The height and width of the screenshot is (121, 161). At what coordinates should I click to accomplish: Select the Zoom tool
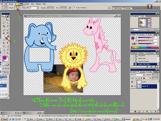pyautogui.click(x=7, y=53)
